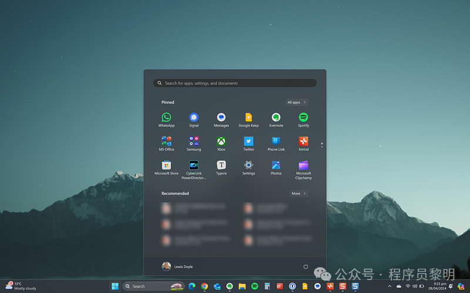Open Google Chrome from the taskbar

pos(204,286)
